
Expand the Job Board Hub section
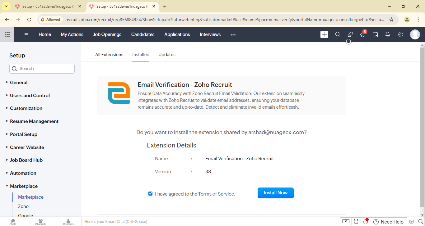[26, 160]
